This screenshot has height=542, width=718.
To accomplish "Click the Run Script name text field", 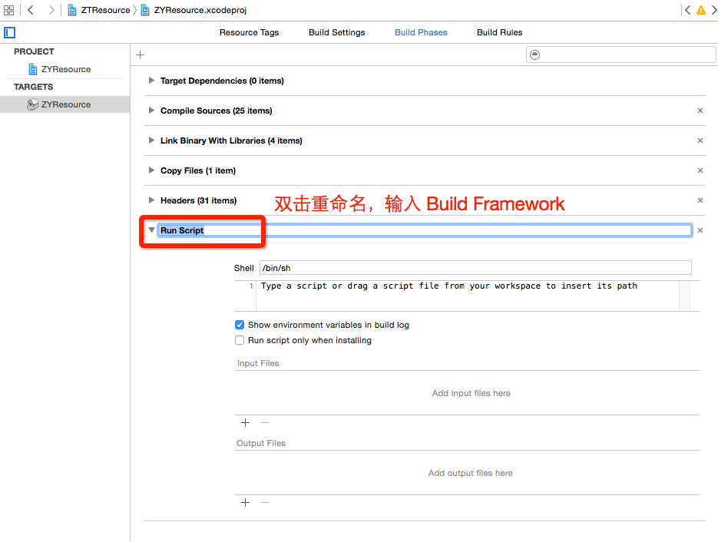I will click(x=425, y=230).
